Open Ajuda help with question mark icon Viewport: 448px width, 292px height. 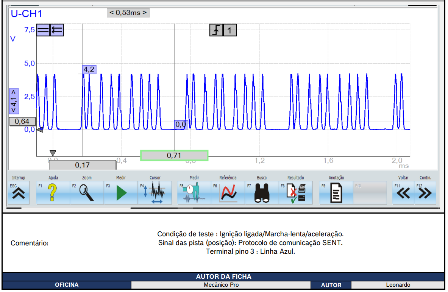pos(53,193)
